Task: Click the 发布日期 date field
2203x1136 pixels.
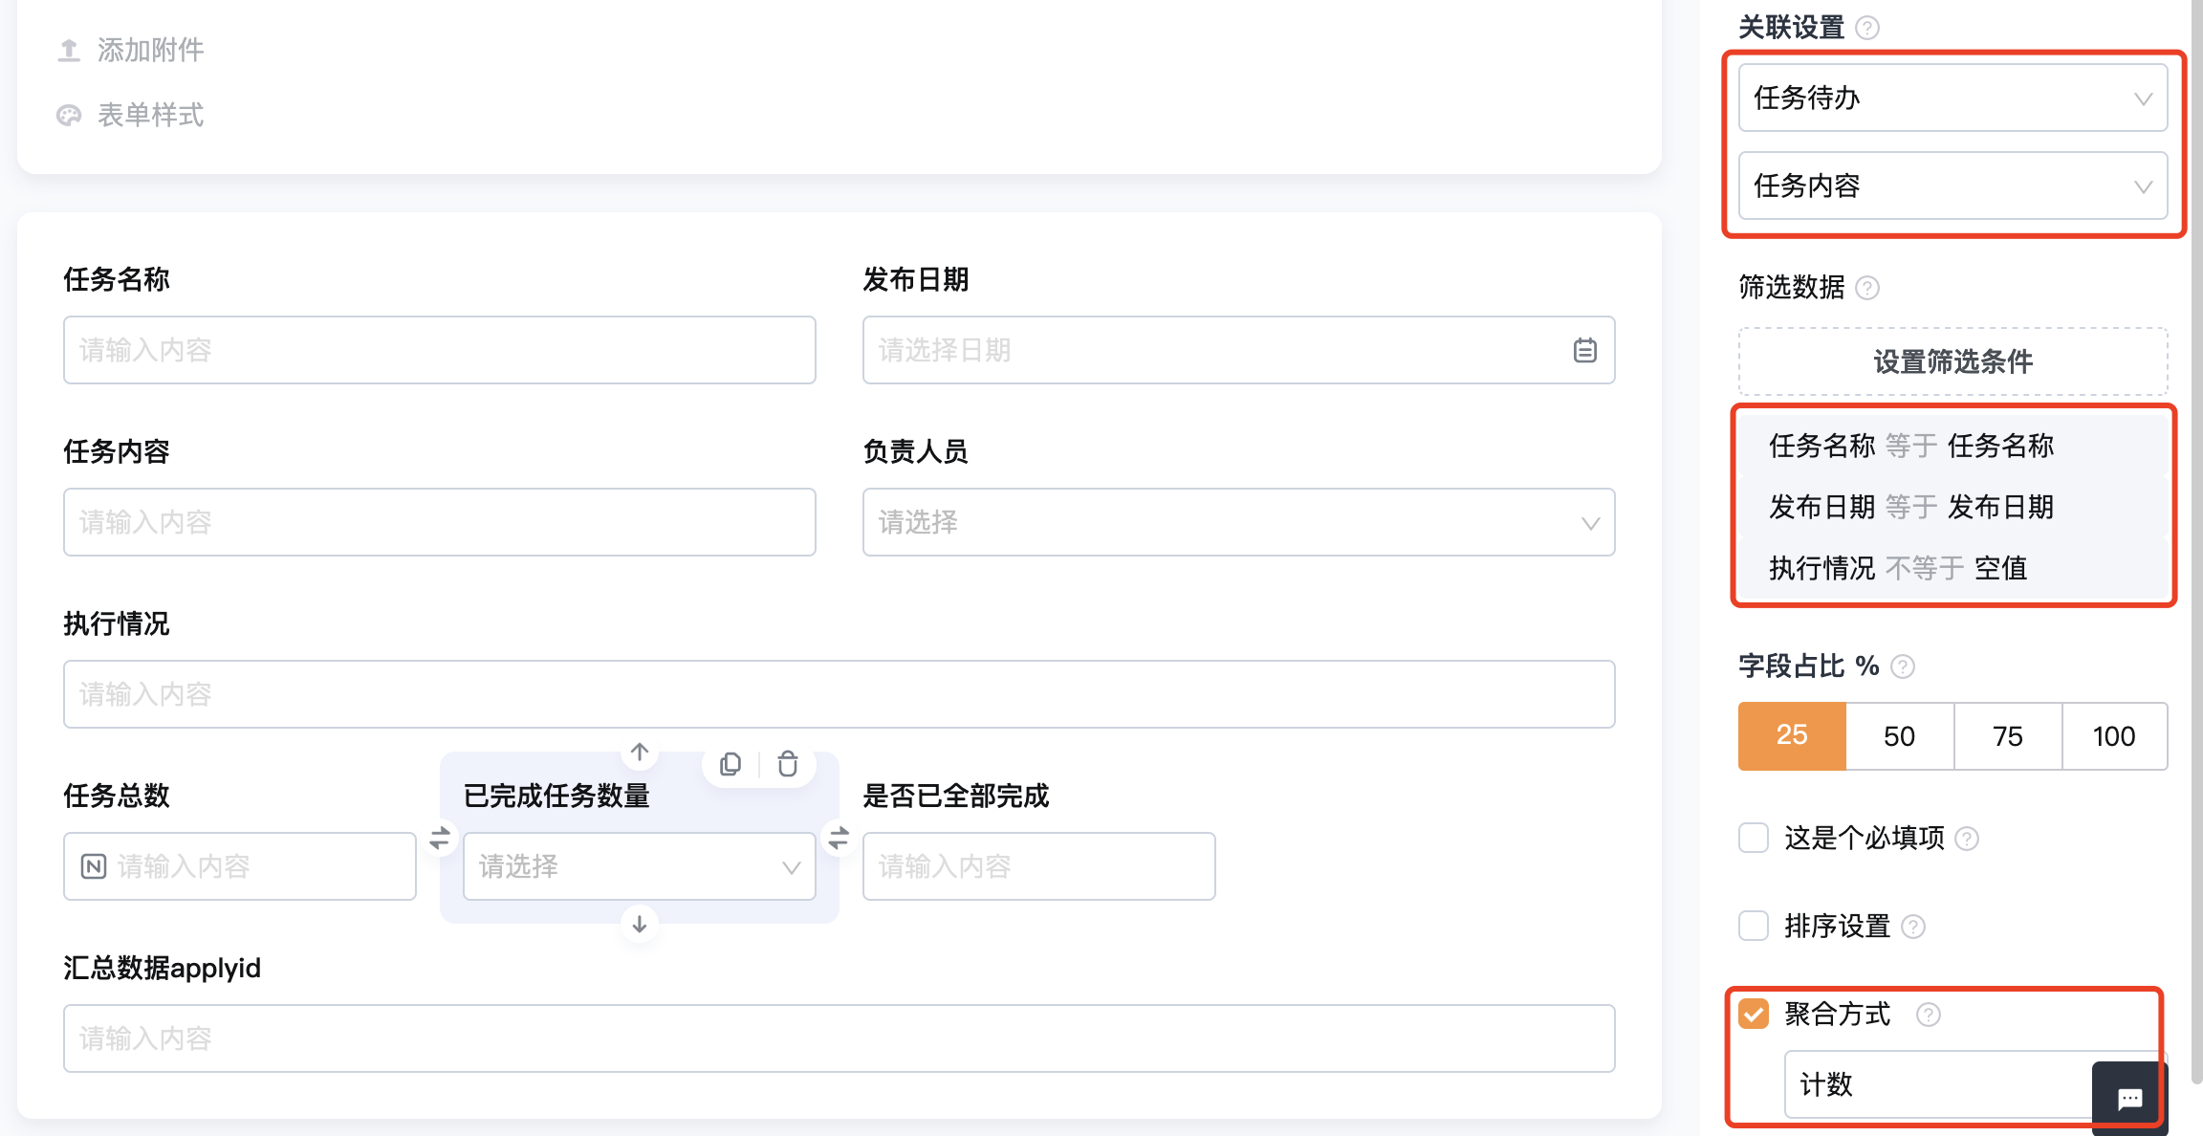Action: click(x=1238, y=350)
